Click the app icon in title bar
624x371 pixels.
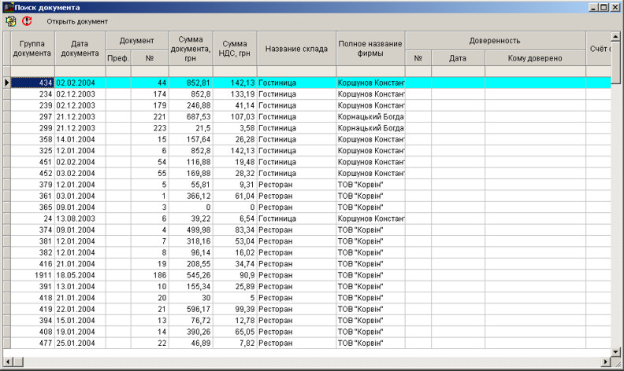(x=8, y=7)
